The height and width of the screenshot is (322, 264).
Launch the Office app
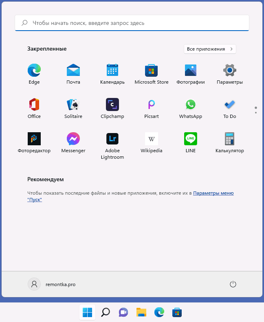point(34,109)
